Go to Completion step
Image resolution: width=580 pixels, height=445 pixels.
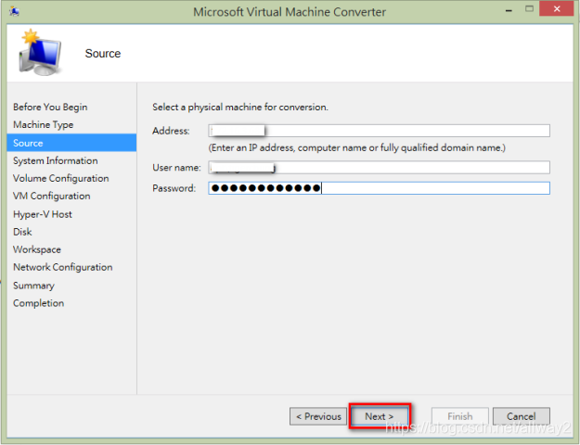pos(38,303)
